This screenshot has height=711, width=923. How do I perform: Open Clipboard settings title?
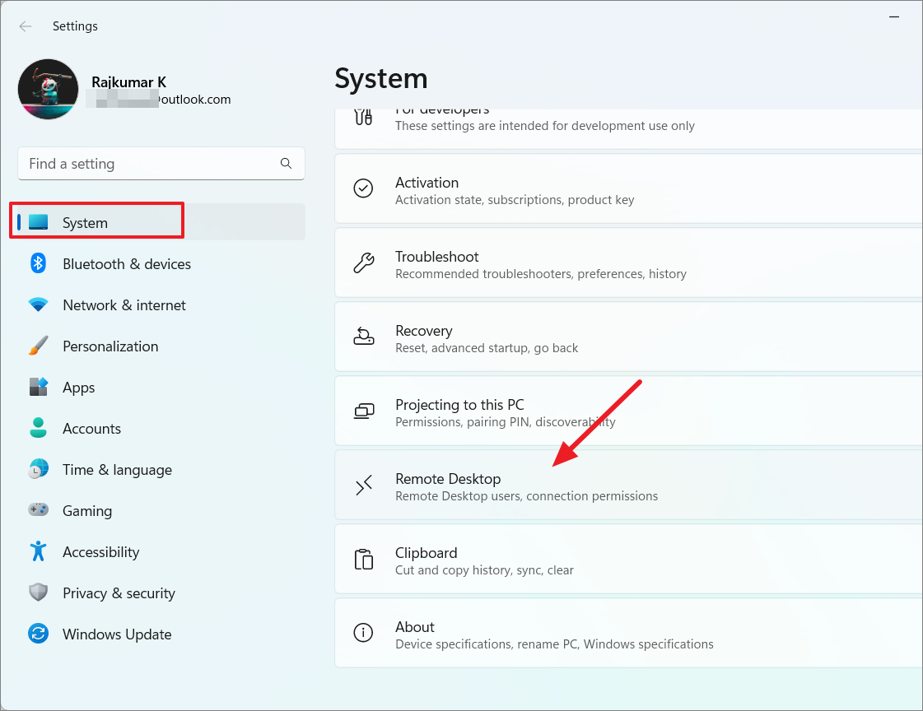427,553
